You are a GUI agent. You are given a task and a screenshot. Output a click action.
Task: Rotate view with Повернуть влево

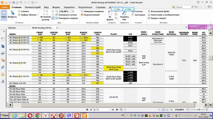coord(66,15)
